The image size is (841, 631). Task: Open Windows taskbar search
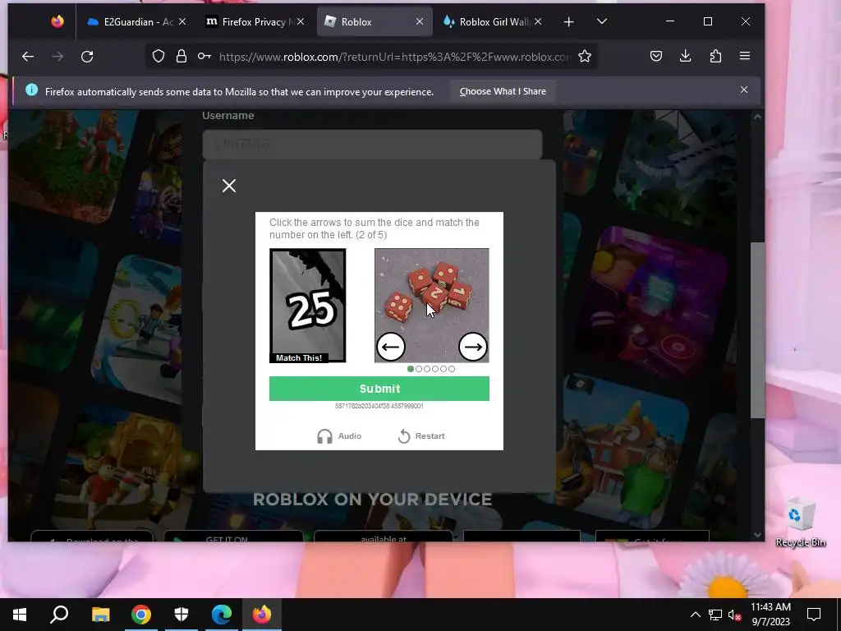click(x=59, y=615)
